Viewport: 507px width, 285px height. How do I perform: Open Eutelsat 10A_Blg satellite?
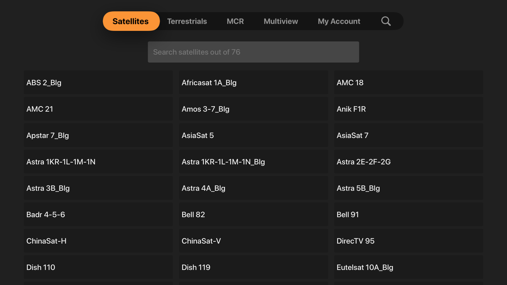pos(409,267)
